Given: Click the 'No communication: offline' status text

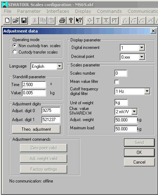Looking at the screenshot, I should [x=31, y=181].
